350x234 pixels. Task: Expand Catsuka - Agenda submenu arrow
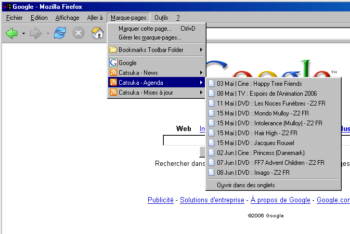tap(201, 82)
